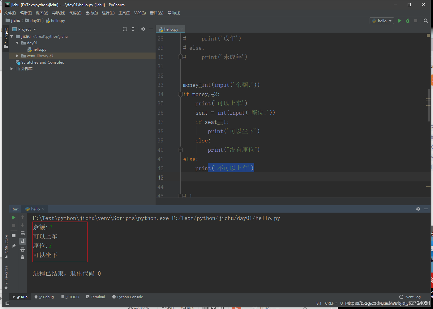Hide the Project panel with minus icon
The image size is (433, 309).
[x=151, y=29]
